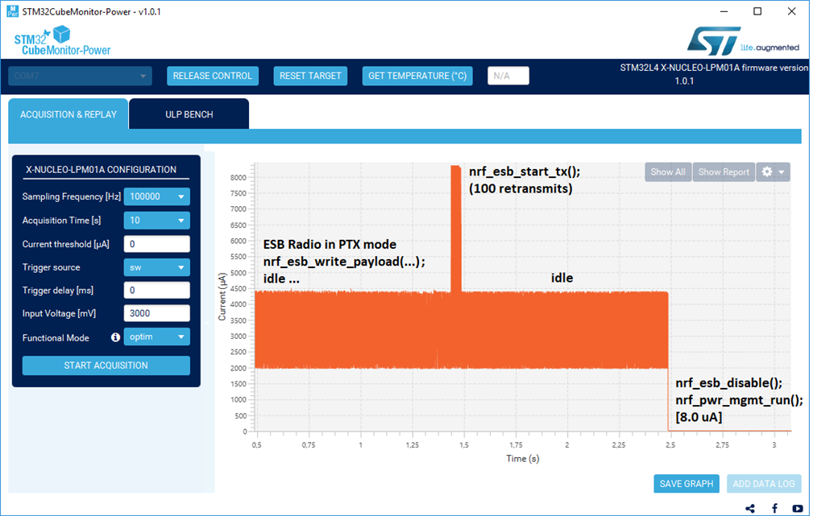Click the RESET TARGET button

tap(310, 76)
